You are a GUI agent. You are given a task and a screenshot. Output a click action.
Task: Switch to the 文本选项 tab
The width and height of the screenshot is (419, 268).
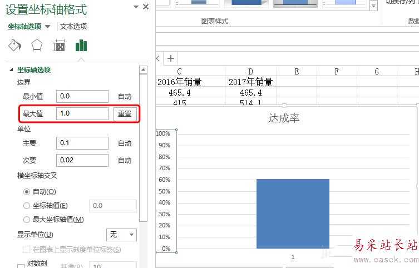[73, 27]
